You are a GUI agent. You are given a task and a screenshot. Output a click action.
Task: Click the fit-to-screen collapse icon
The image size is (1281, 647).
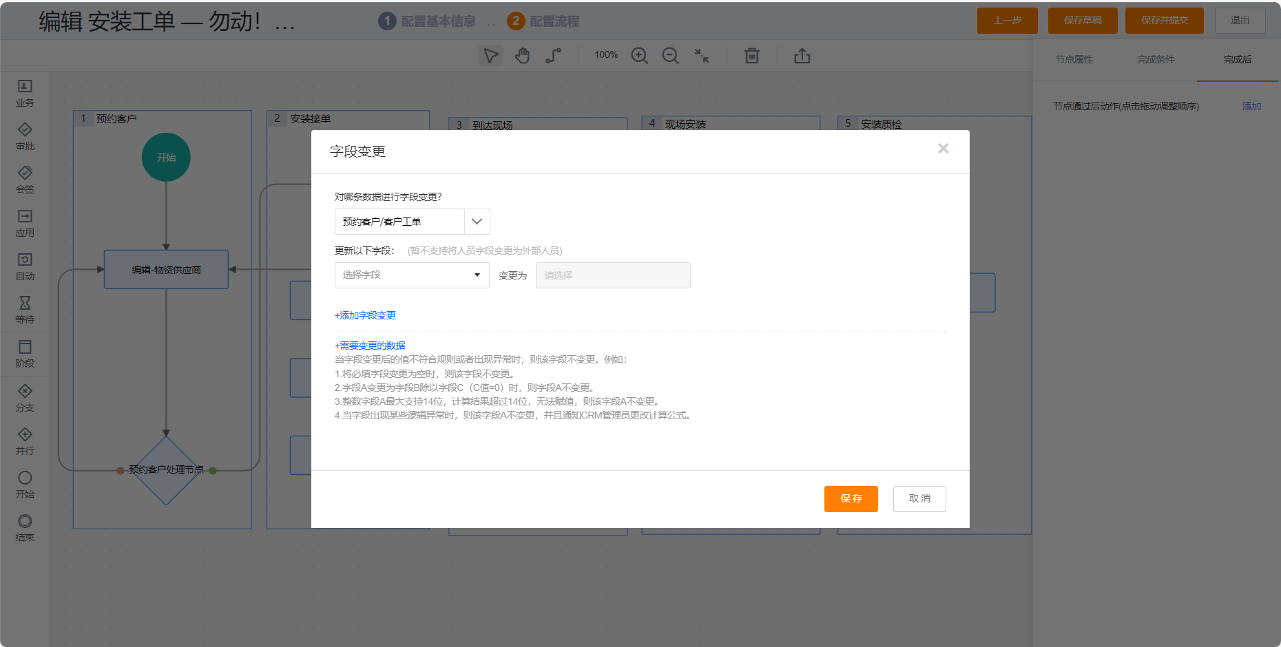coord(701,56)
